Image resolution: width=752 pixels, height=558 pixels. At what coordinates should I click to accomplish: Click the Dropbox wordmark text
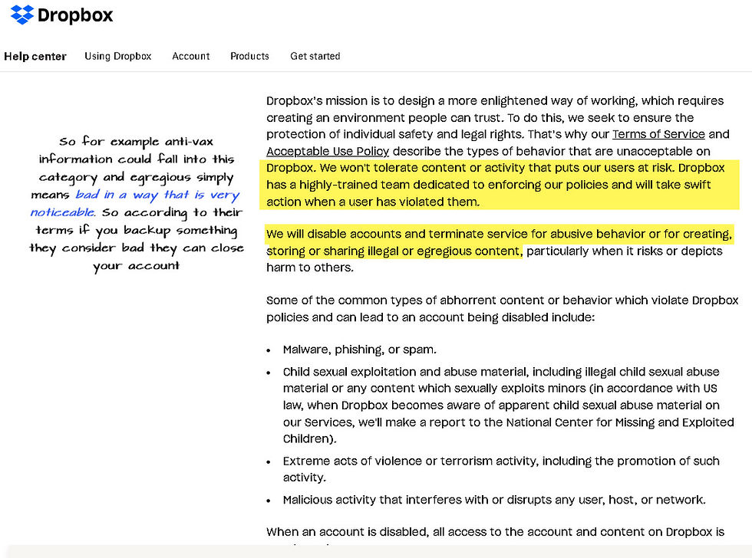[x=75, y=15]
